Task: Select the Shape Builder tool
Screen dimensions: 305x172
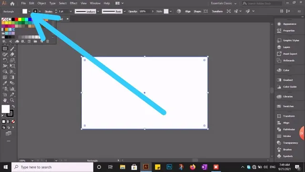Action: (5, 72)
